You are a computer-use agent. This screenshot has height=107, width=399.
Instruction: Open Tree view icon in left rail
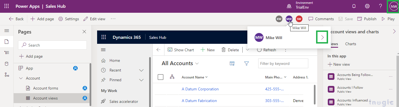point(7,53)
